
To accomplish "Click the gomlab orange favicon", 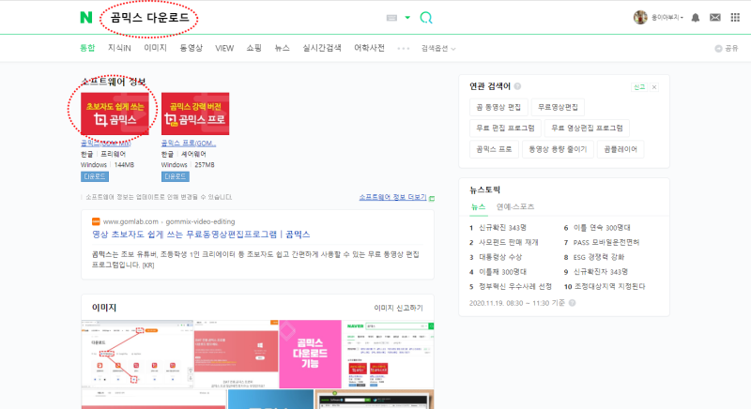I will point(96,221).
